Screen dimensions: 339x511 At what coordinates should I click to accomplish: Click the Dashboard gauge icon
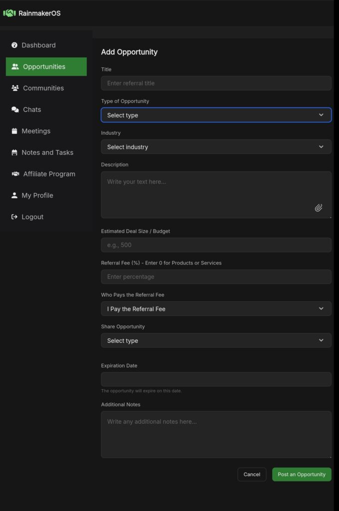coord(14,45)
